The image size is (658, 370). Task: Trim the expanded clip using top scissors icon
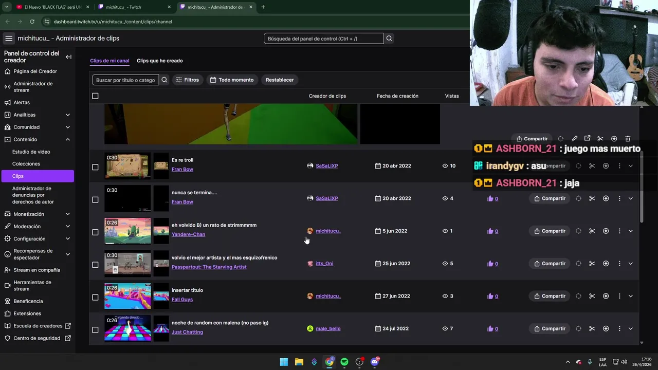(x=600, y=139)
